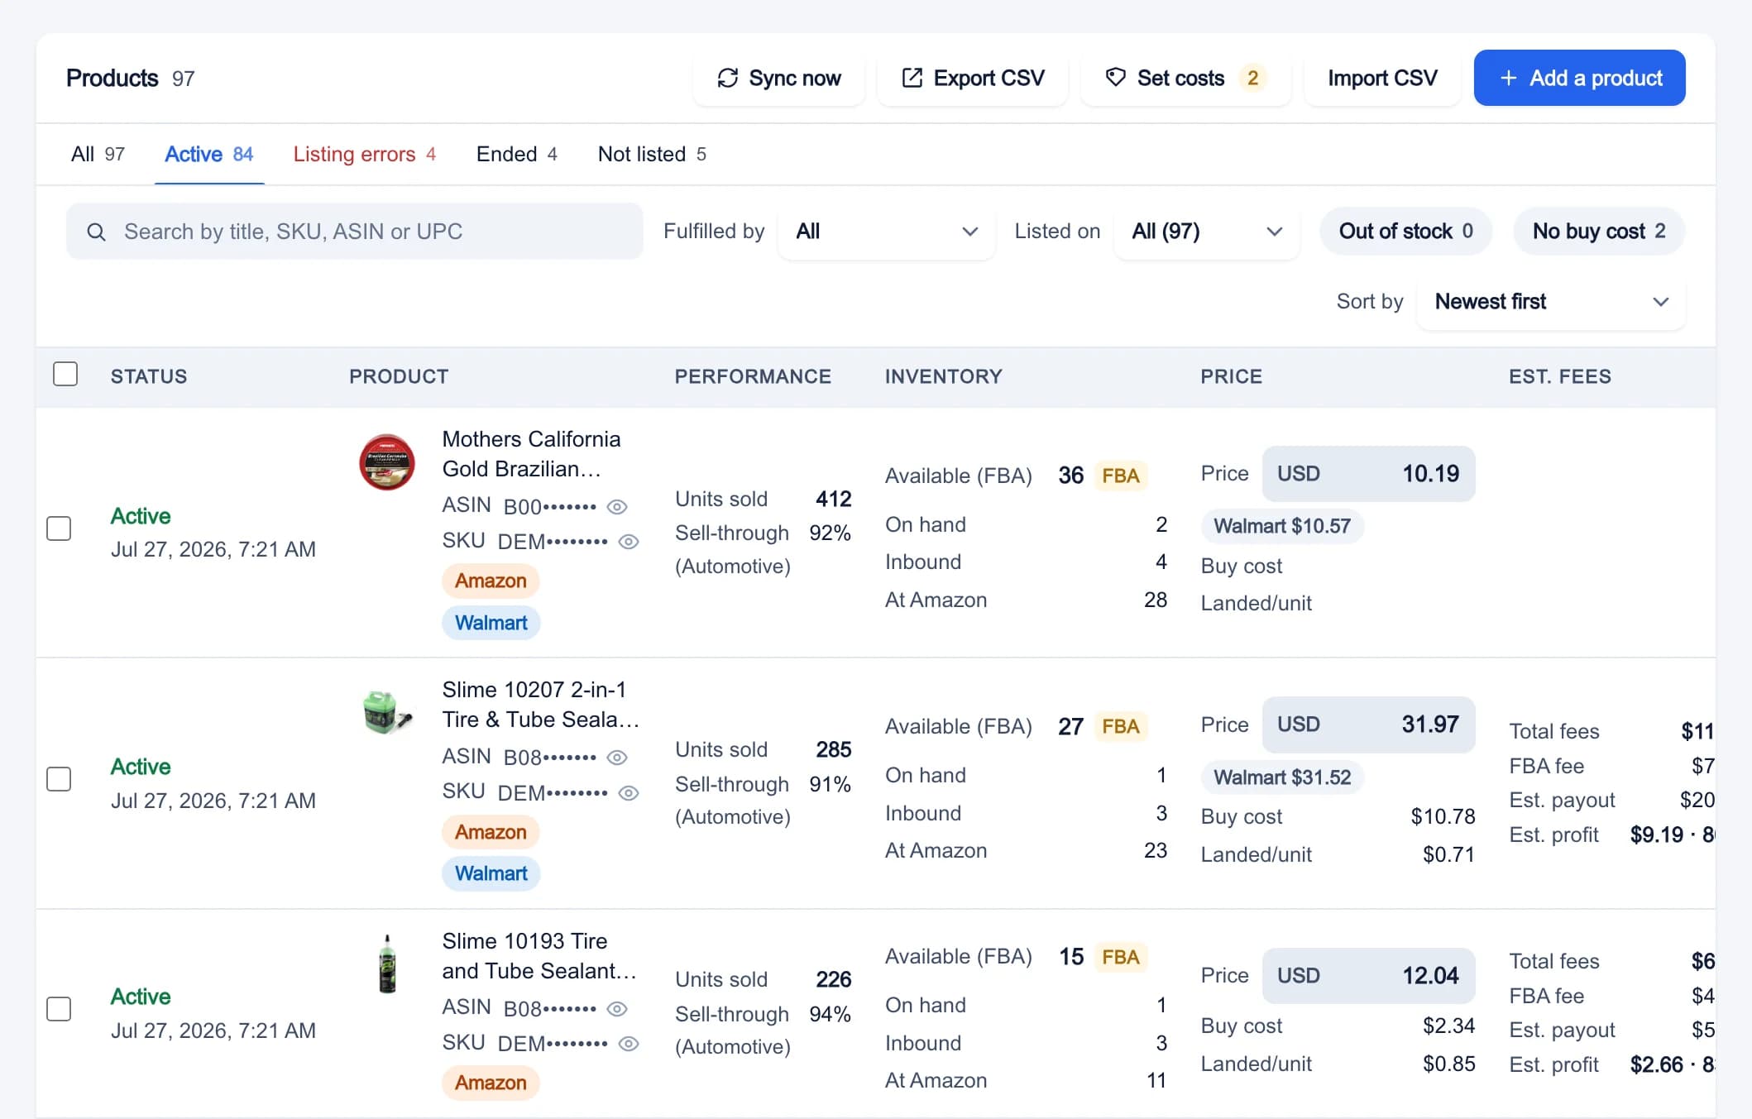Click the Sync now refresh icon
Image resolution: width=1752 pixels, height=1119 pixels.
tap(727, 78)
